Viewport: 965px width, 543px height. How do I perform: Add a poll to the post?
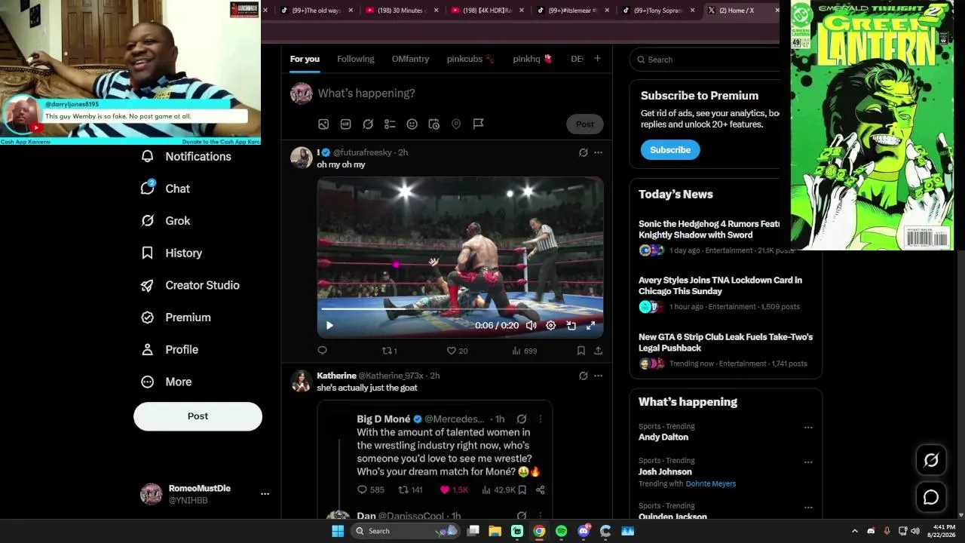tap(390, 124)
